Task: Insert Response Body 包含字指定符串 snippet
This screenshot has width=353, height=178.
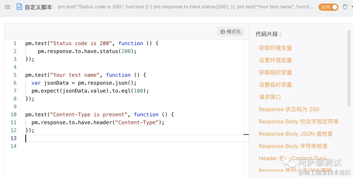Action: click(298, 121)
